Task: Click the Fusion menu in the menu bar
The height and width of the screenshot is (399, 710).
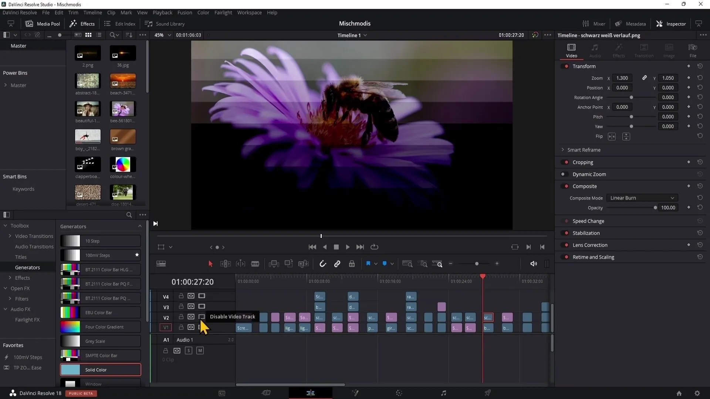Action: [185, 12]
